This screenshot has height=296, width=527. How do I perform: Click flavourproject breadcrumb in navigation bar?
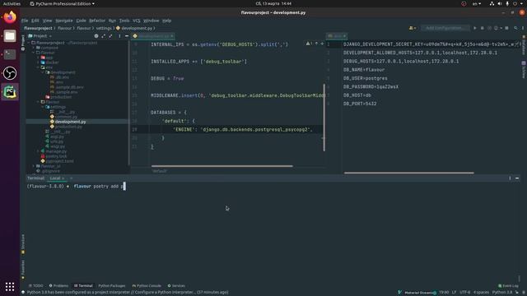click(x=38, y=28)
